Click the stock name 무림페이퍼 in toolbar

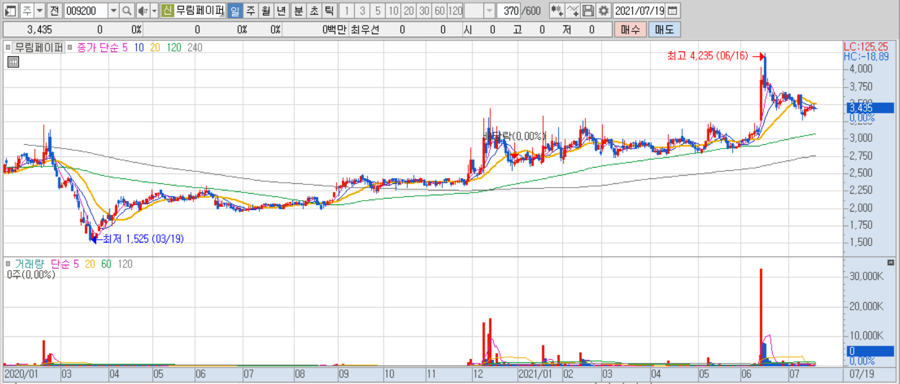pos(200,10)
